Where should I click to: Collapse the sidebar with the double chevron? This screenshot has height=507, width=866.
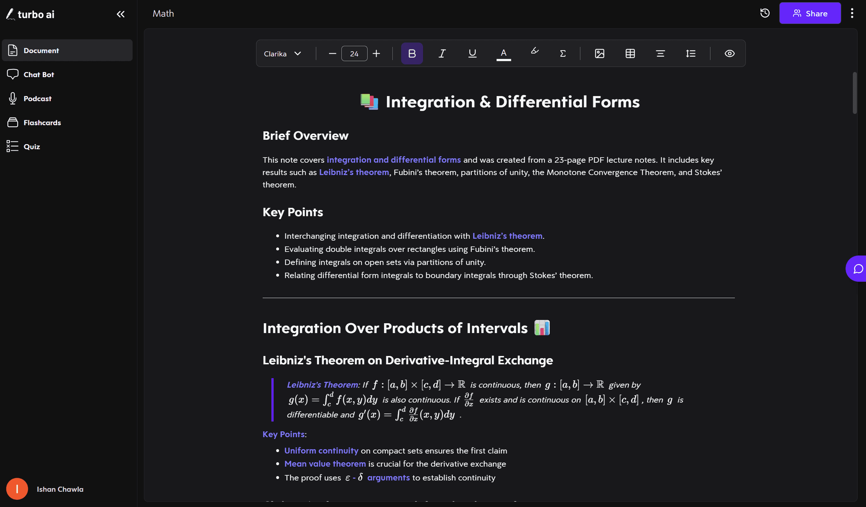click(x=120, y=14)
